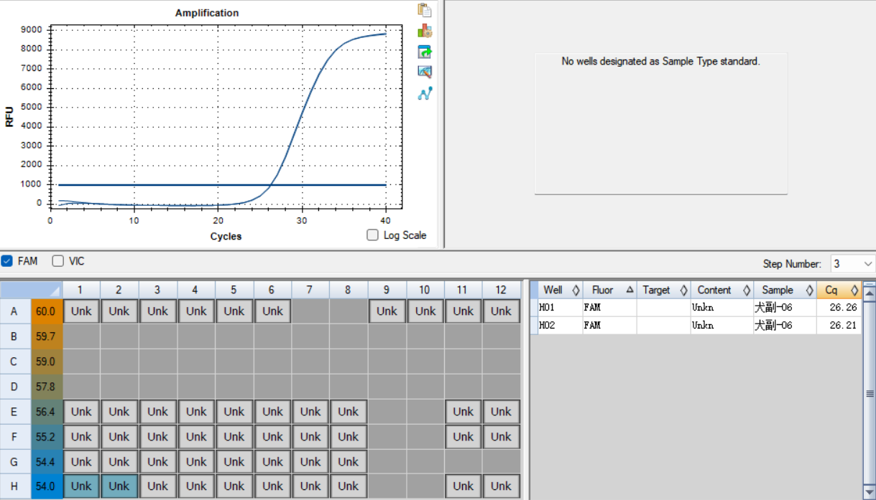The image size is (876, 500).
Task: Select the H02 row in results table
Action: (x=695, y=326)
